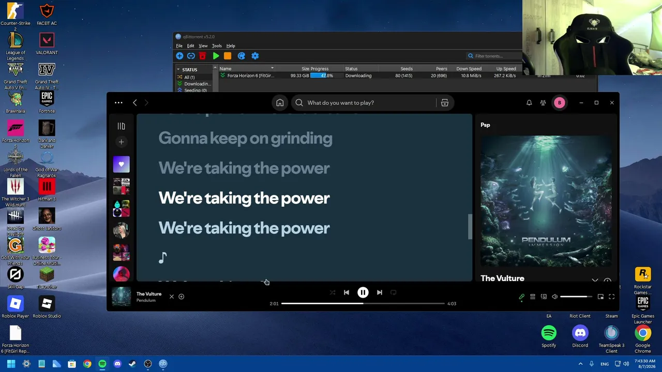The width and height of the screenshot is (662, 372).
Task: Add The Vulture to Liked Songs
Action: tap(182, 297)
